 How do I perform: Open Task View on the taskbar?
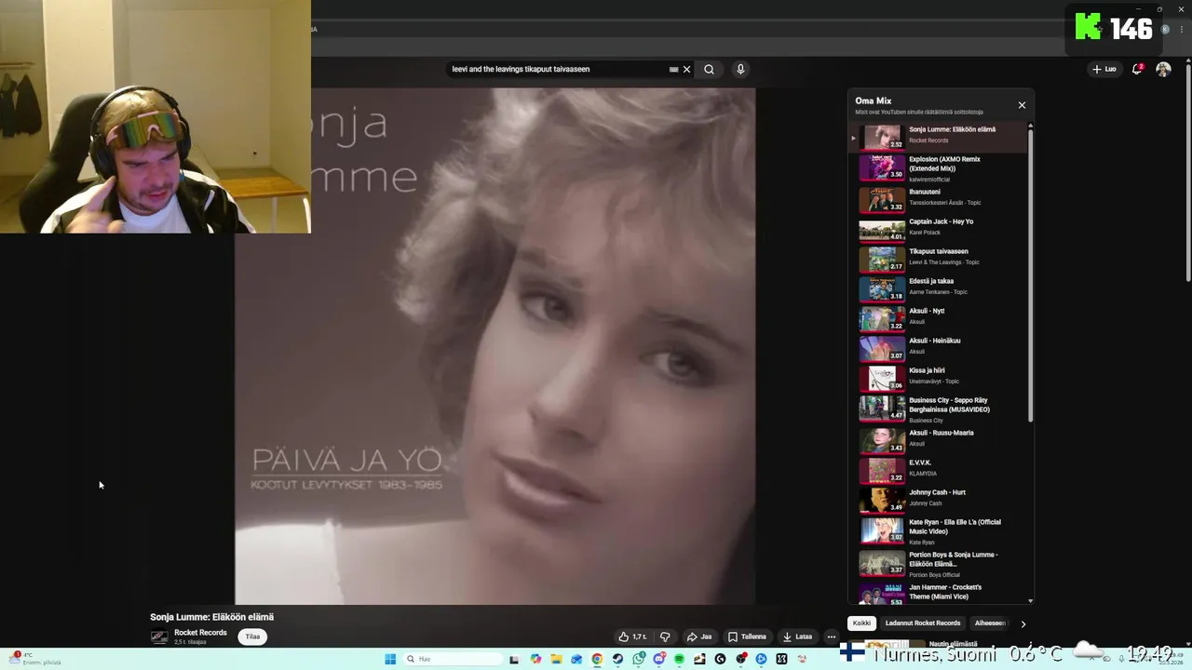(x=514, y=659)
